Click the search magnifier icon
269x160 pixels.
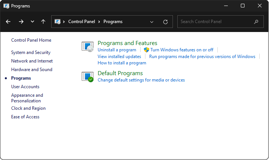pyautogui.click(x=256, y=22)
